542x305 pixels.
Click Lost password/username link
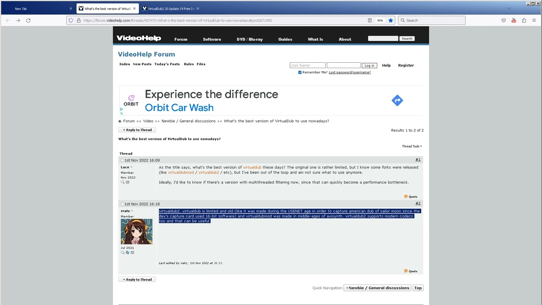click(349, 72)
